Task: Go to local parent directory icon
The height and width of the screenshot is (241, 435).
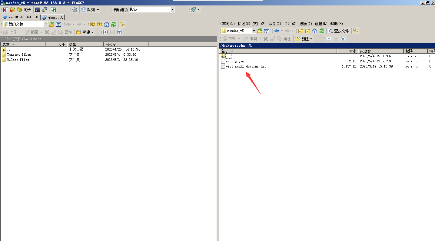Action: [92, 24]
